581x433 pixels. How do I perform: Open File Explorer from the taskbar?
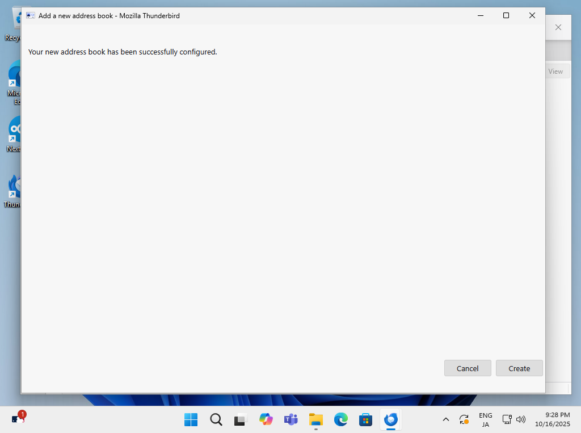tap(316, 419)
